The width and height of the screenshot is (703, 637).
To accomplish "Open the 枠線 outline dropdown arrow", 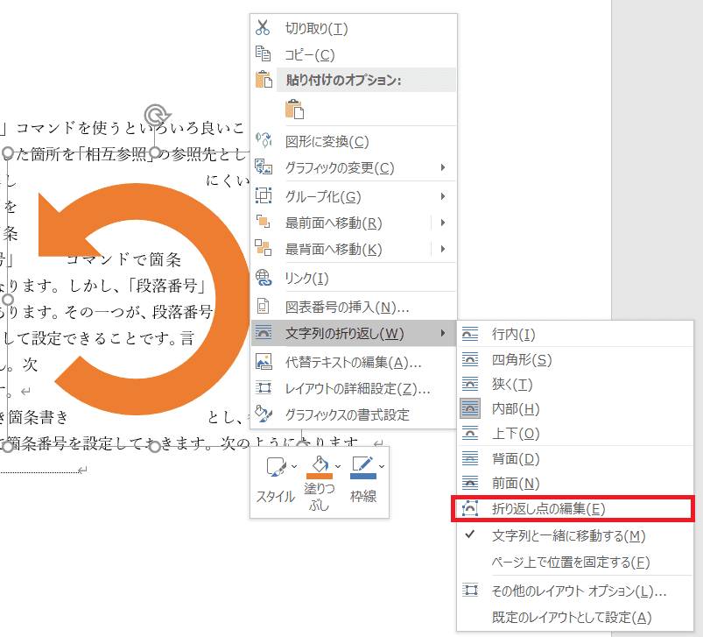I will [x=381, y=464].
